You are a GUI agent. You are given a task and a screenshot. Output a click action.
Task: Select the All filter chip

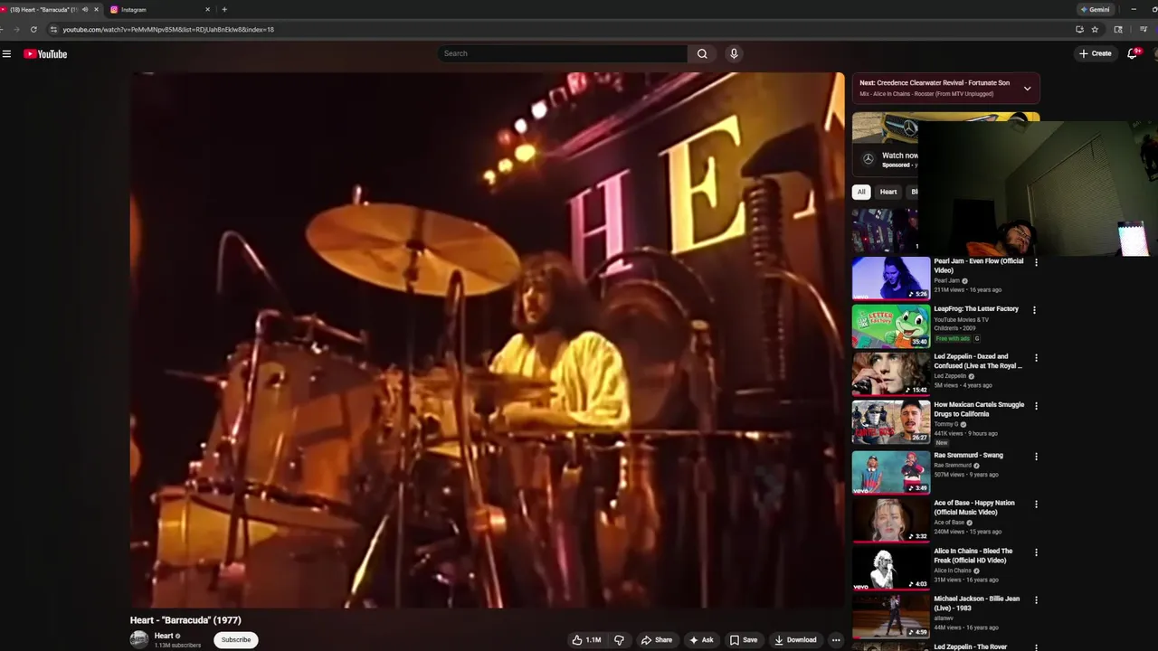click(x=861, y=192)
